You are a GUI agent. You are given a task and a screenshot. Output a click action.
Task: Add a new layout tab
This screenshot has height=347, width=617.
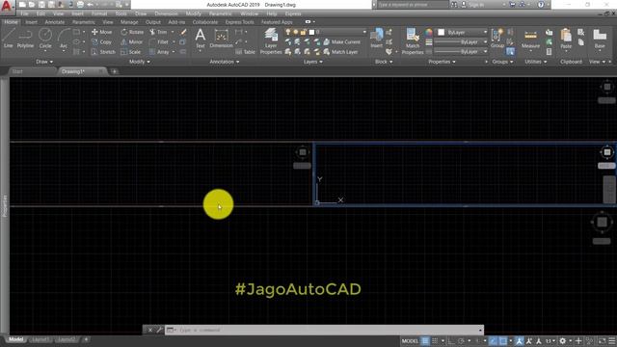[x=86, y=339]
